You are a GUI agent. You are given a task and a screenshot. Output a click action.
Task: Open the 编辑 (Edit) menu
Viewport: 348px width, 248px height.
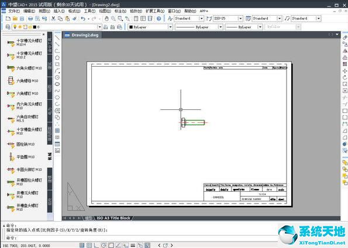point(29,11)
